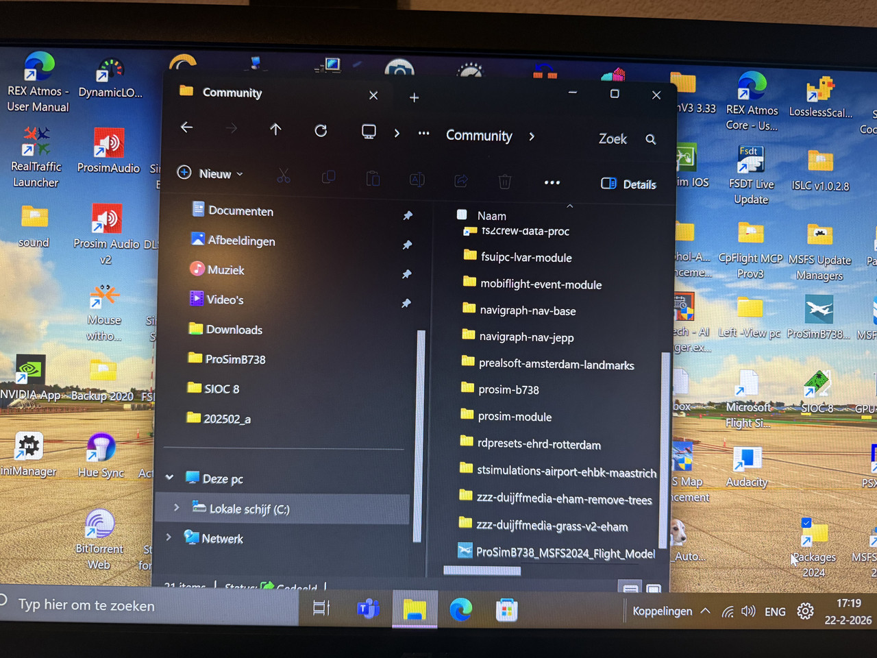Click the Share icon in Explorer toolbar
The image size is (877, 658).
461,180
